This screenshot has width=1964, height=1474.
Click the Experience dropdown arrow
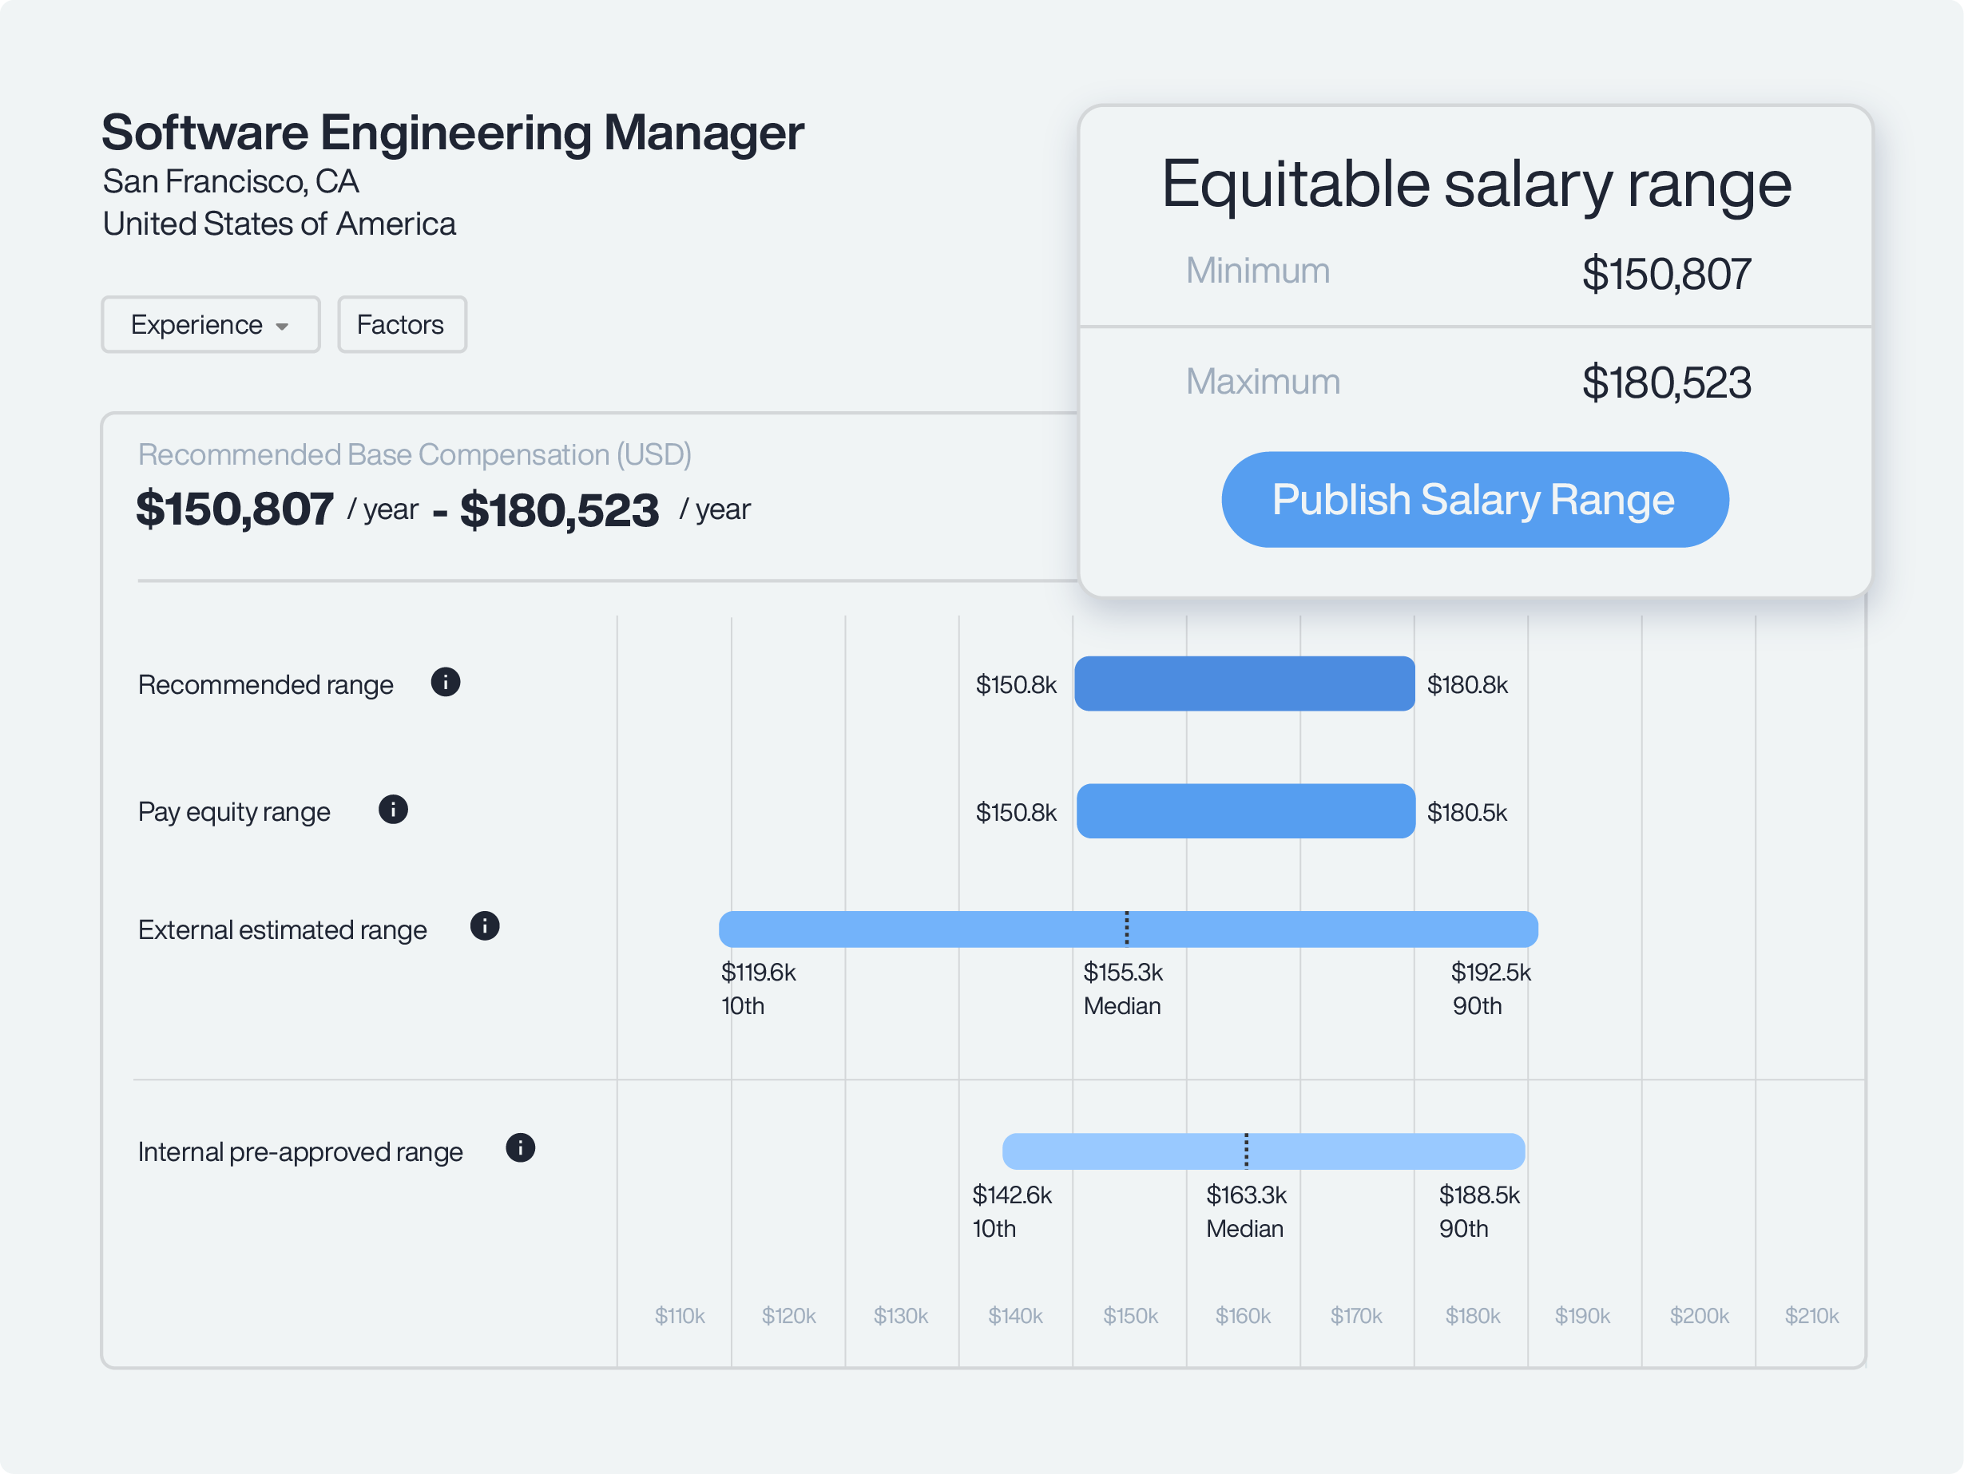283,327
